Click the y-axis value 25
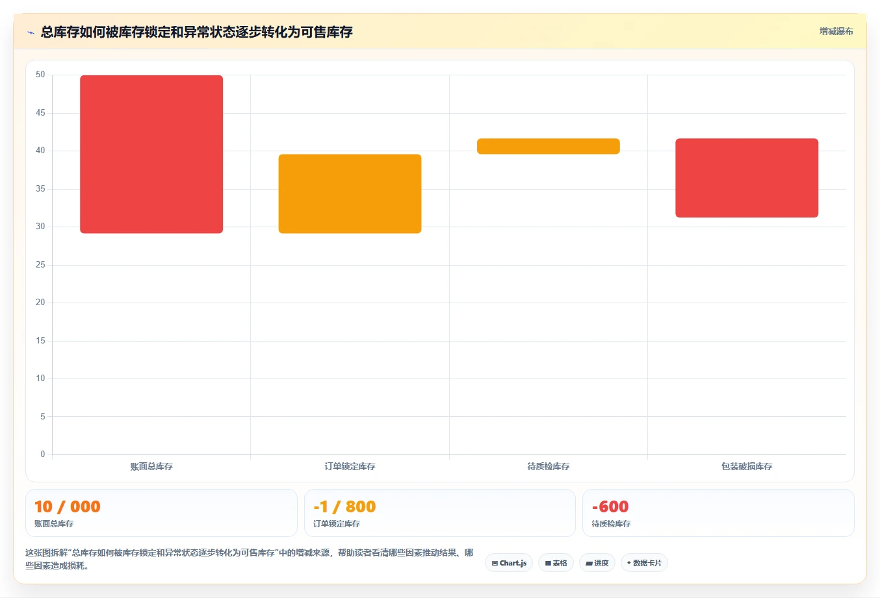Image resolution: width=880 pixels, height=598 pixels. [x=40, y=265]
